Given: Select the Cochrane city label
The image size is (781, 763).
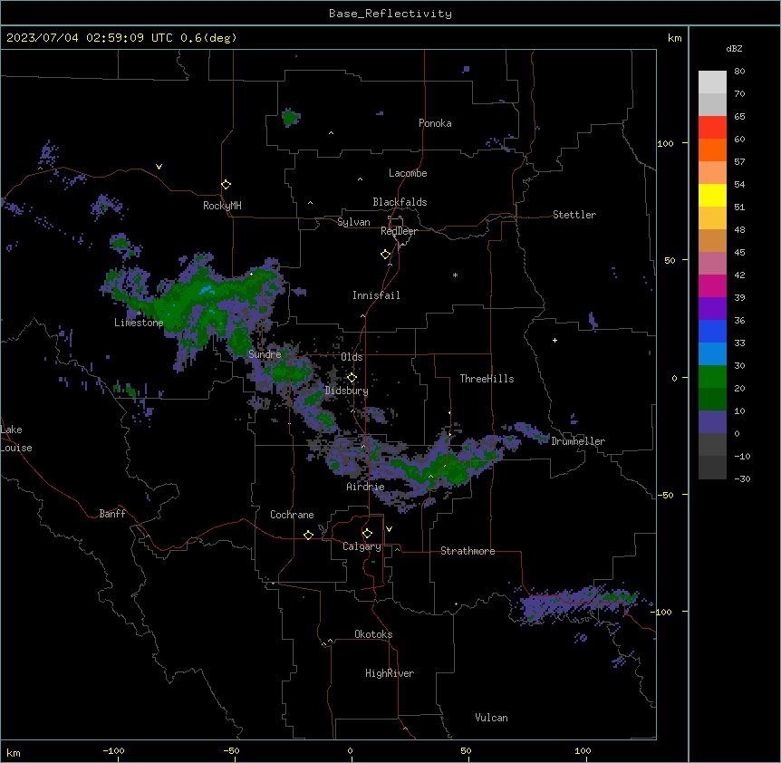Looking at the screenshot, I should pos(292,515).
